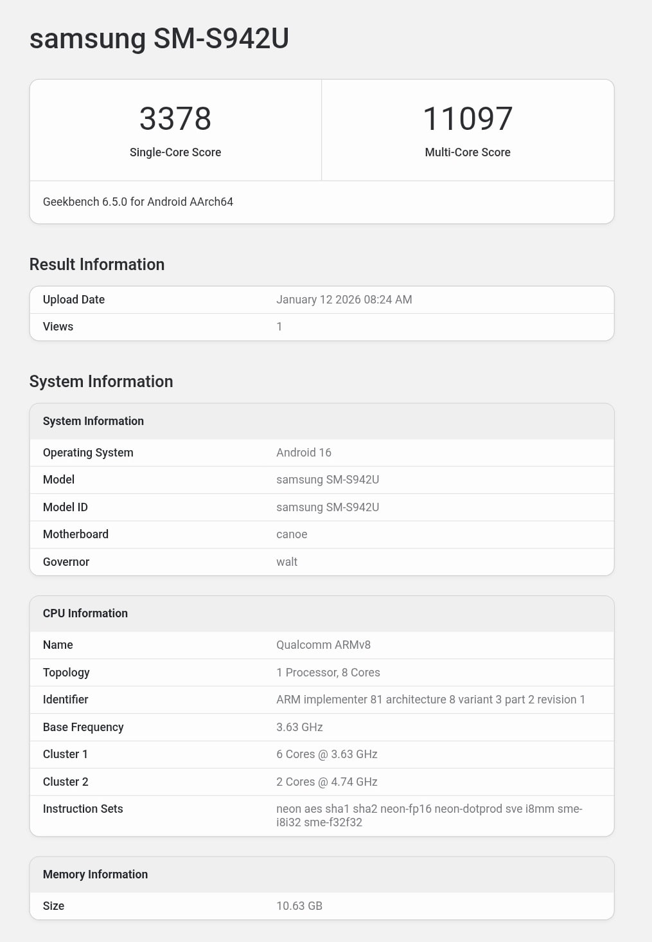This screenshot has width=652, height=942.
Task: Click the memory size value 10.63 GB
Action: 299,906
